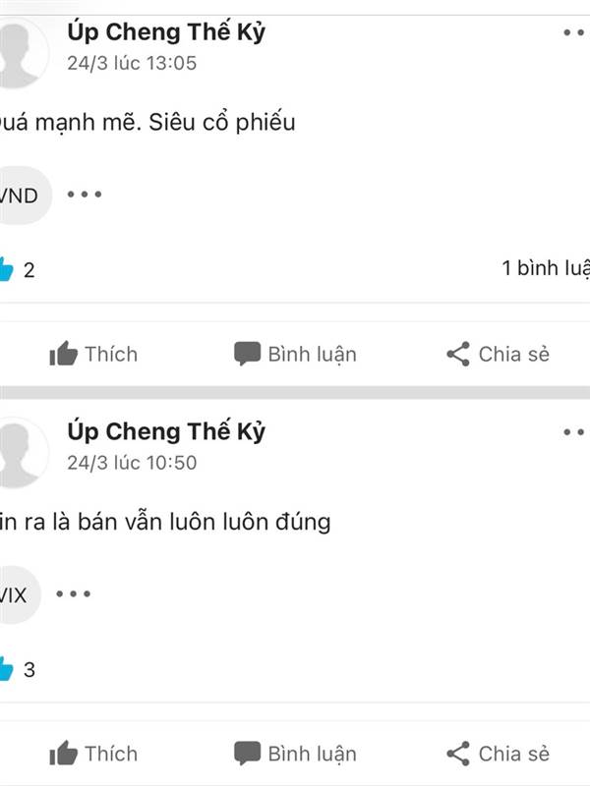
Task: Open avatar of the 10:50 post author
Action: click(20, 452)
